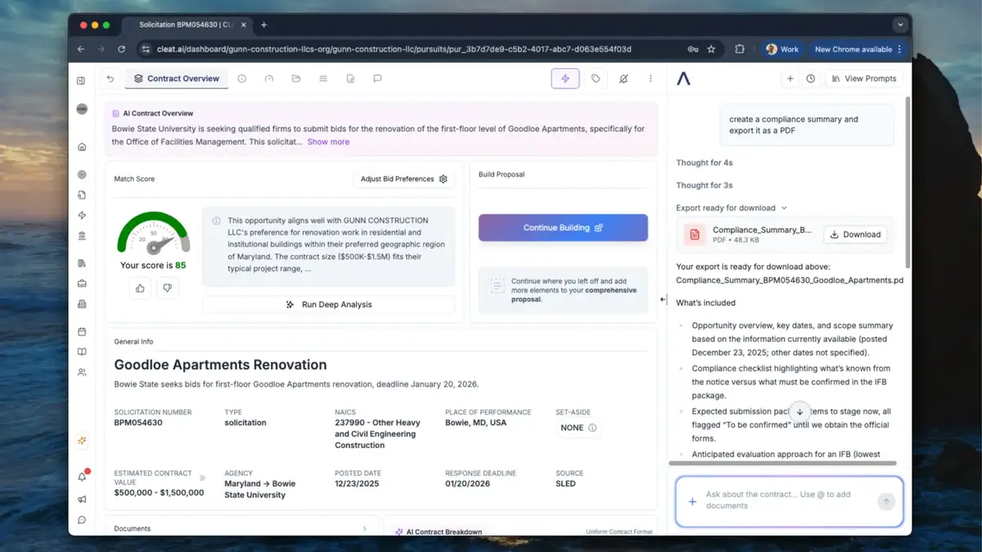Image resolution: width=982 pixels, height=552 pixels.
Task: Open the Home icon in sidebar
Action: 82,147
